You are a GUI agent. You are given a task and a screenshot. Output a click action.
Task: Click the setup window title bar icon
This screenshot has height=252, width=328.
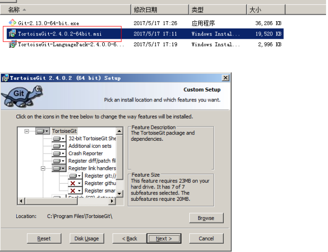5,78
